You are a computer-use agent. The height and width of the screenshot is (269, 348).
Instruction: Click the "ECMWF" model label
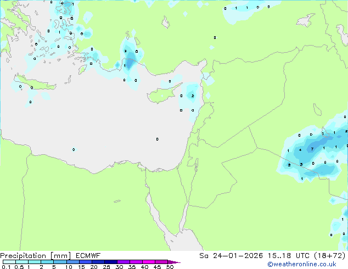88,256
